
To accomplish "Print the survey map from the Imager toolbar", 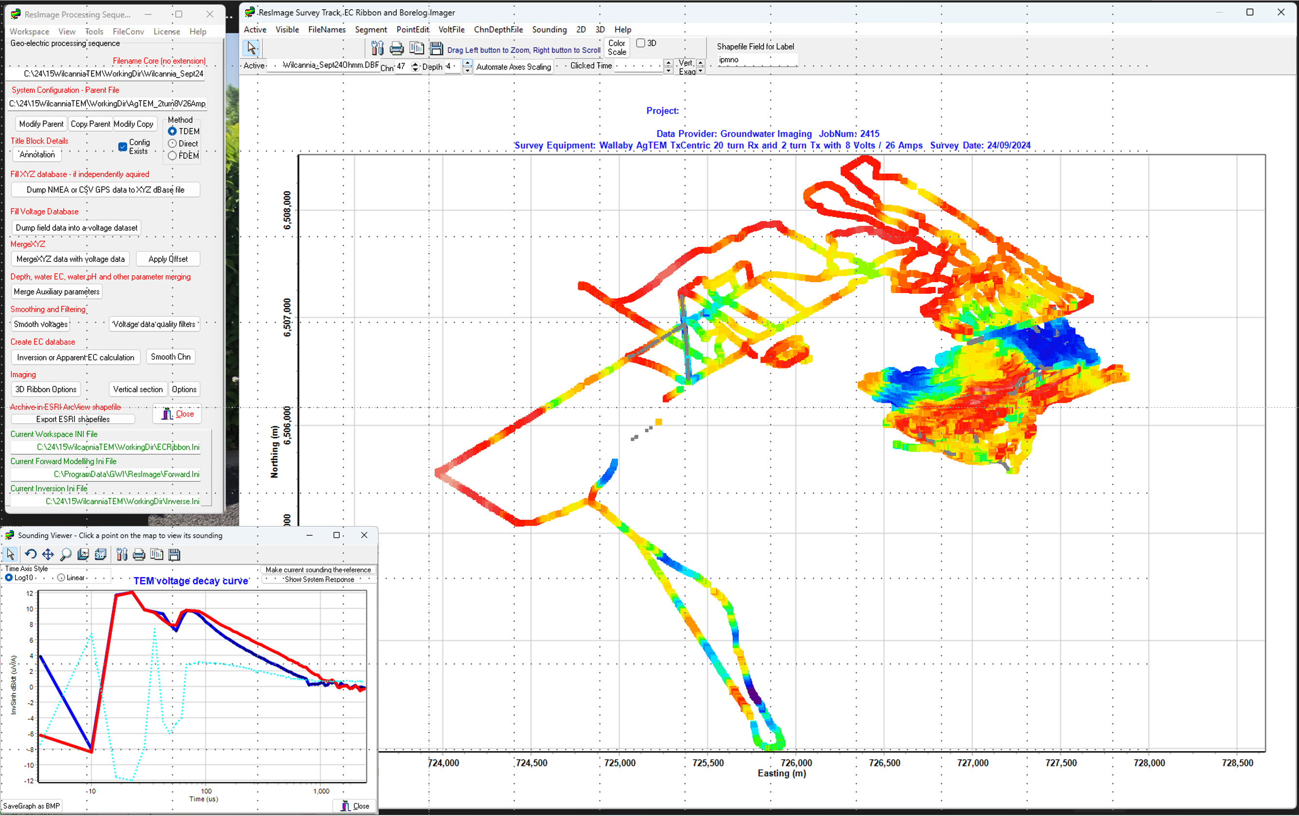I will [x=397, y=49].
